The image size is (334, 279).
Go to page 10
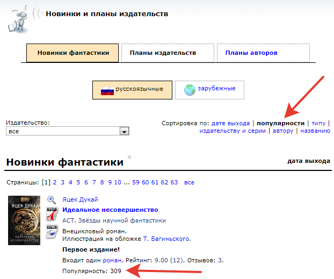(118, 182)
